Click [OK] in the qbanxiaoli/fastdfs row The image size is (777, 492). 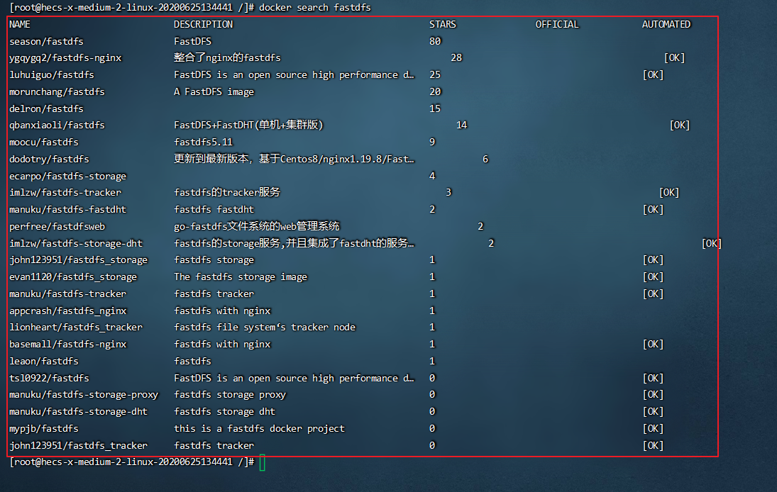pyautogui.click(x=680, y=125)
